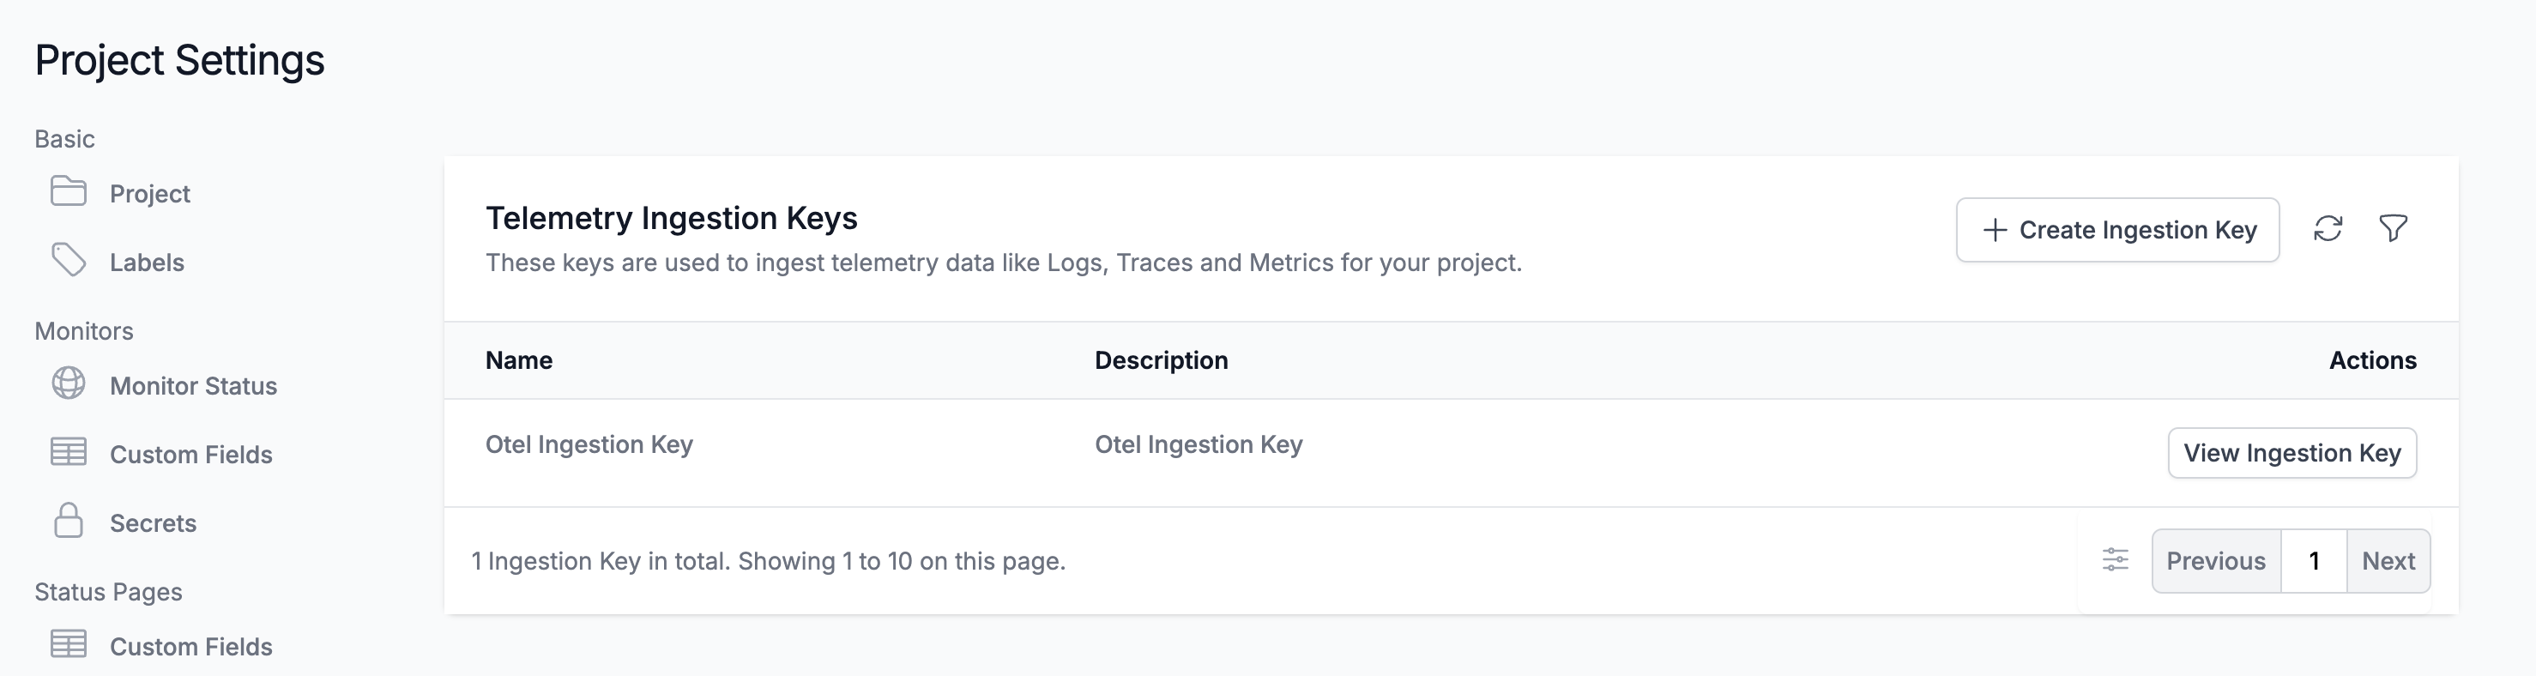The image size is (2536, 676).
Task: Open the pagination settings sliders icon
Action: (2115, 560)
